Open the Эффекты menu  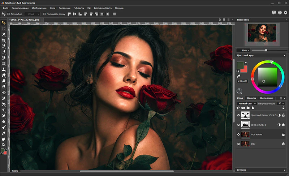[x=79, y=8]
